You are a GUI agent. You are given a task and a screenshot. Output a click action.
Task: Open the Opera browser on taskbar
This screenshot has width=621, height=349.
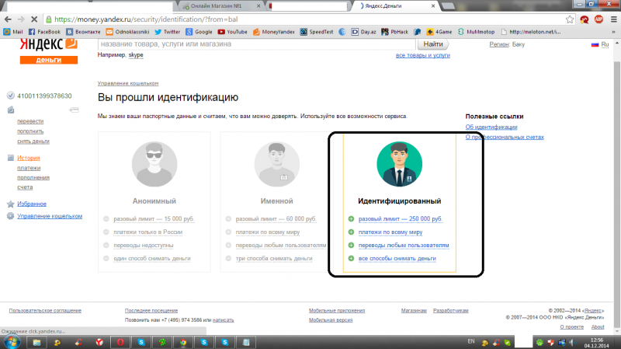click(x=120, y=342)
